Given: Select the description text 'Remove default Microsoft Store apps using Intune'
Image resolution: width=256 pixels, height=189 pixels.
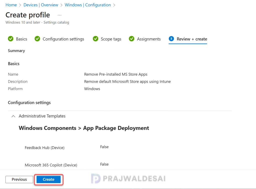Looking at the screenshot, I should click(127, 81).
